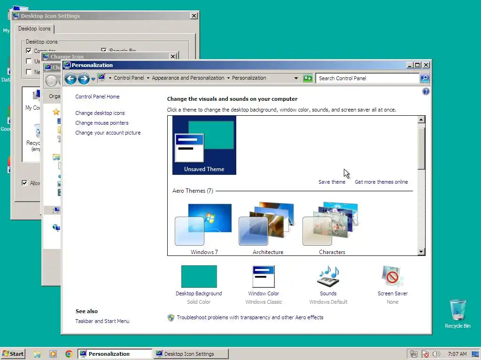Switch to Desktop Icon Settings taskbar button
481x360 pixels.
click(191, 354)
